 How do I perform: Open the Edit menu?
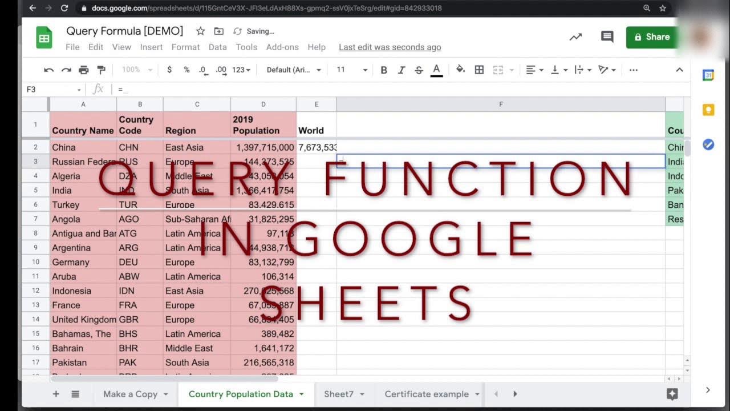(x=96, y=47)
